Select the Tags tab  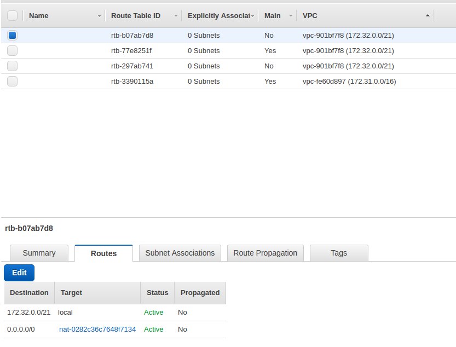(x=339, y=253)
